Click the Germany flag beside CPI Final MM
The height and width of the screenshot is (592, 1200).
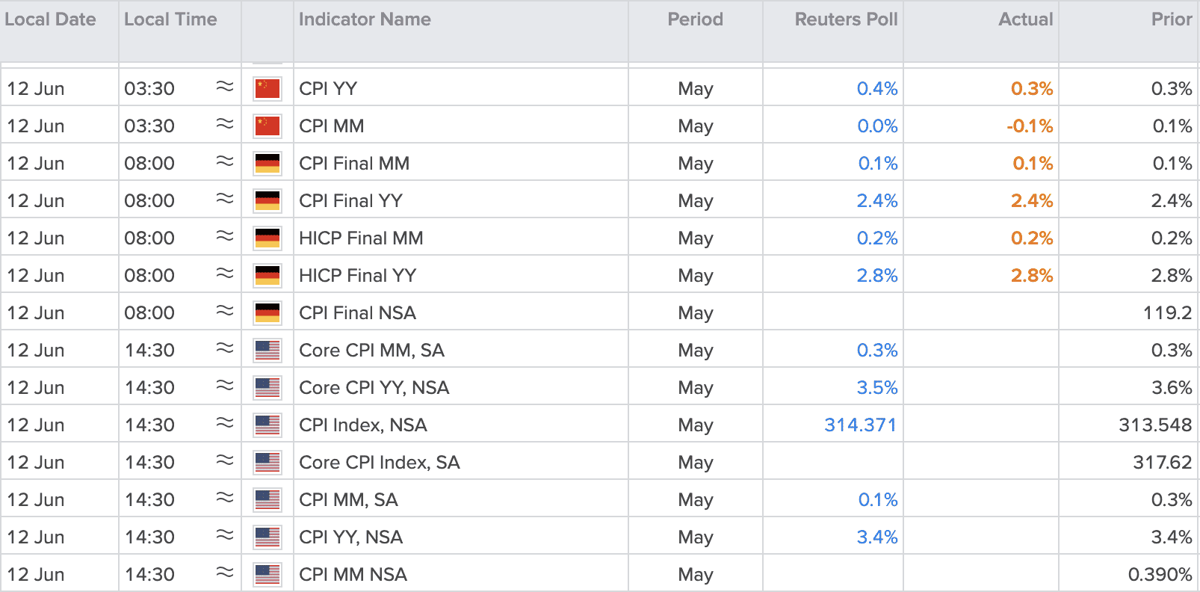[267, 163]
